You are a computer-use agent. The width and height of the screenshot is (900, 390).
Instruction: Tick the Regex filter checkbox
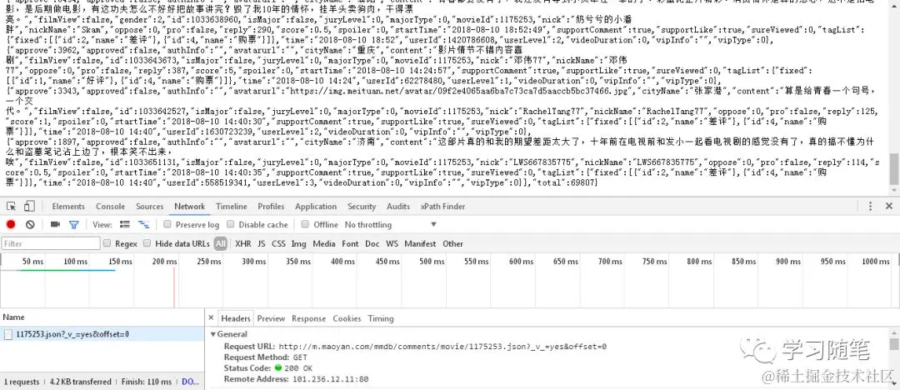pos(107,243)
